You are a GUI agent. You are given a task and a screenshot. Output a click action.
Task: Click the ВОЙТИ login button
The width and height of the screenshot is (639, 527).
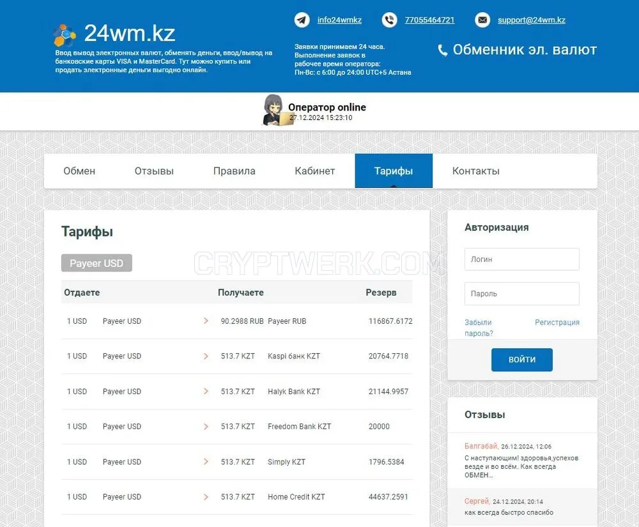[522, 360]
